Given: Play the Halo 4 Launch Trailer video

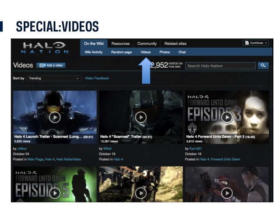Looking at the screenshot, I should [54, 117].
